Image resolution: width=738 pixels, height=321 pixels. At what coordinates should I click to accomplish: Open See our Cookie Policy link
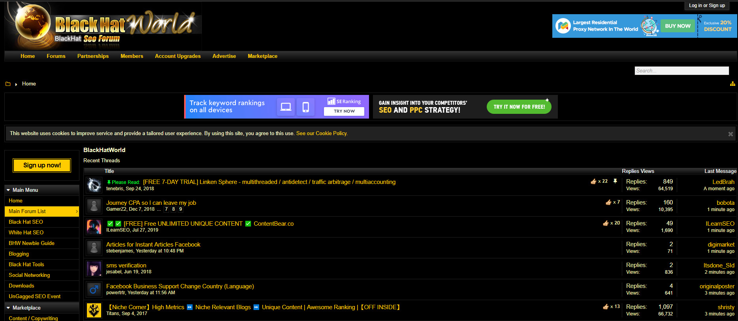click(x=322, y=134)
